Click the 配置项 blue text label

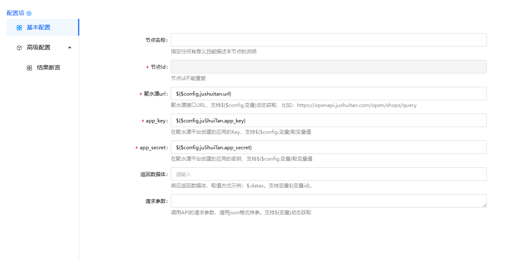pyautogui.click(x=15, y=13)
